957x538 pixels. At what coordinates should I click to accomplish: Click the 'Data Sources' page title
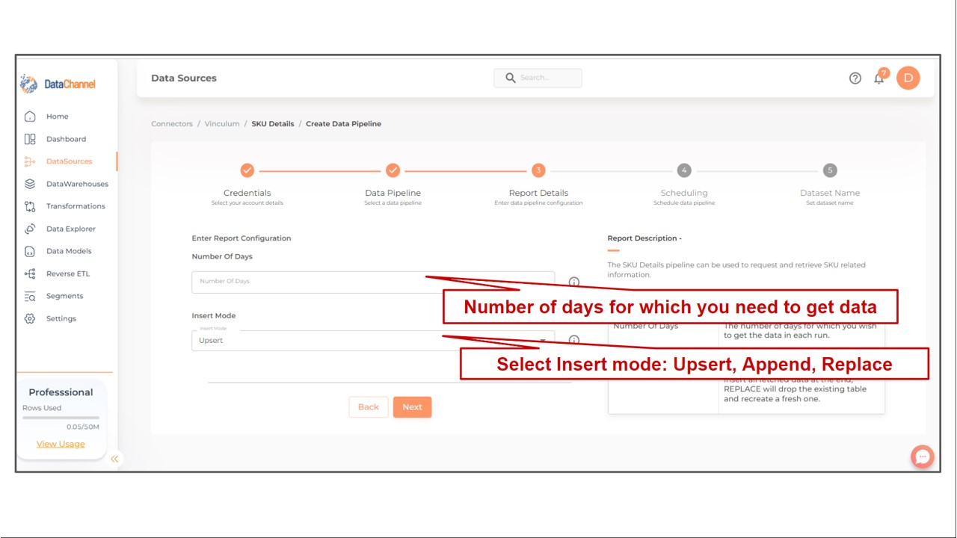(184, 78)
